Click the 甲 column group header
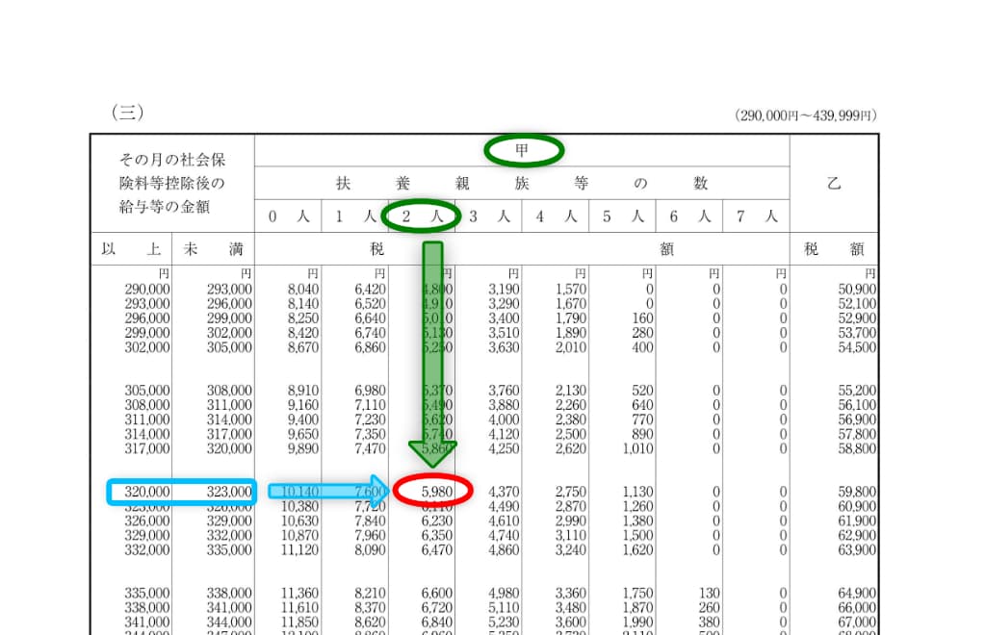The height and width of the screenshot is (635, 986). pyautogui.click(x=522, y=150)
